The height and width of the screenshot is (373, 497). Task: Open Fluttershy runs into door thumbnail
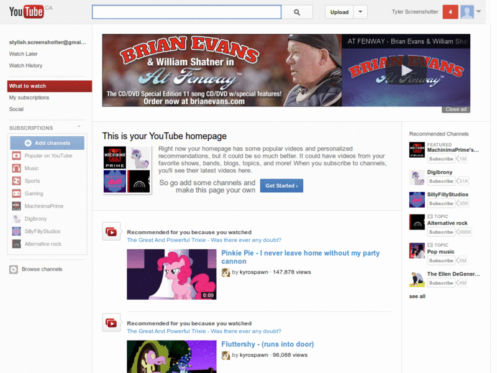[x=171, y=356]
